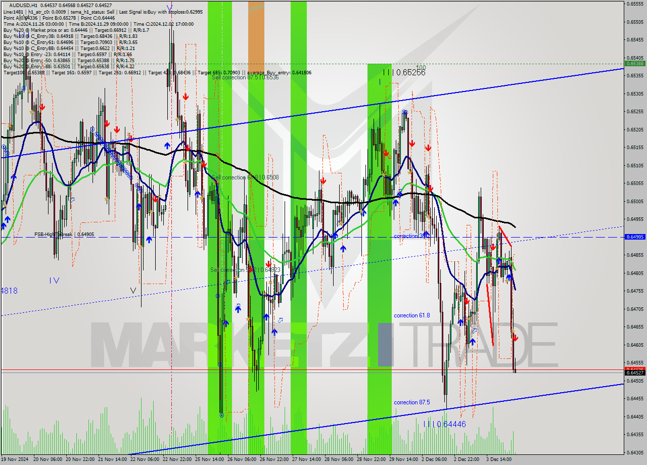Click Sell correction 61.8 | 0.6508 label

click(x=245, y=177)
